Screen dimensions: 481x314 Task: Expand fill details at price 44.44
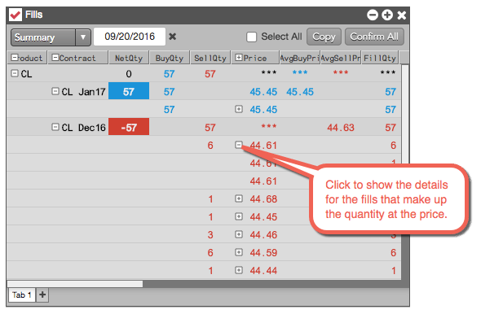(239, 270)
